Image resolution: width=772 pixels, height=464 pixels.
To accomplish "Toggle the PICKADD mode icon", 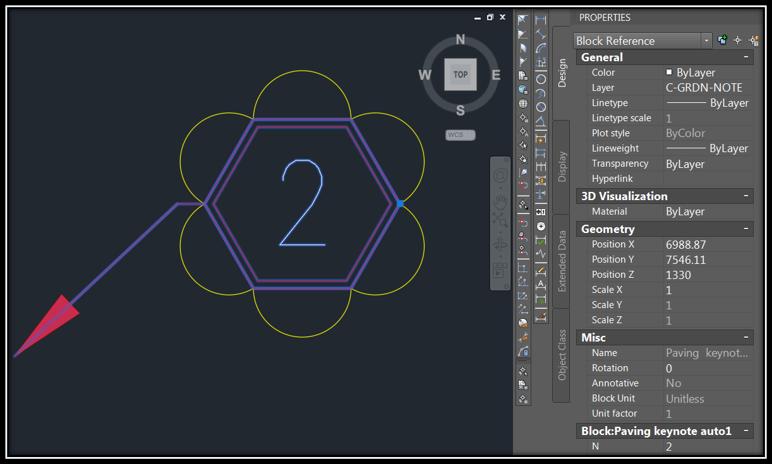I will click(x=723, y=40).
